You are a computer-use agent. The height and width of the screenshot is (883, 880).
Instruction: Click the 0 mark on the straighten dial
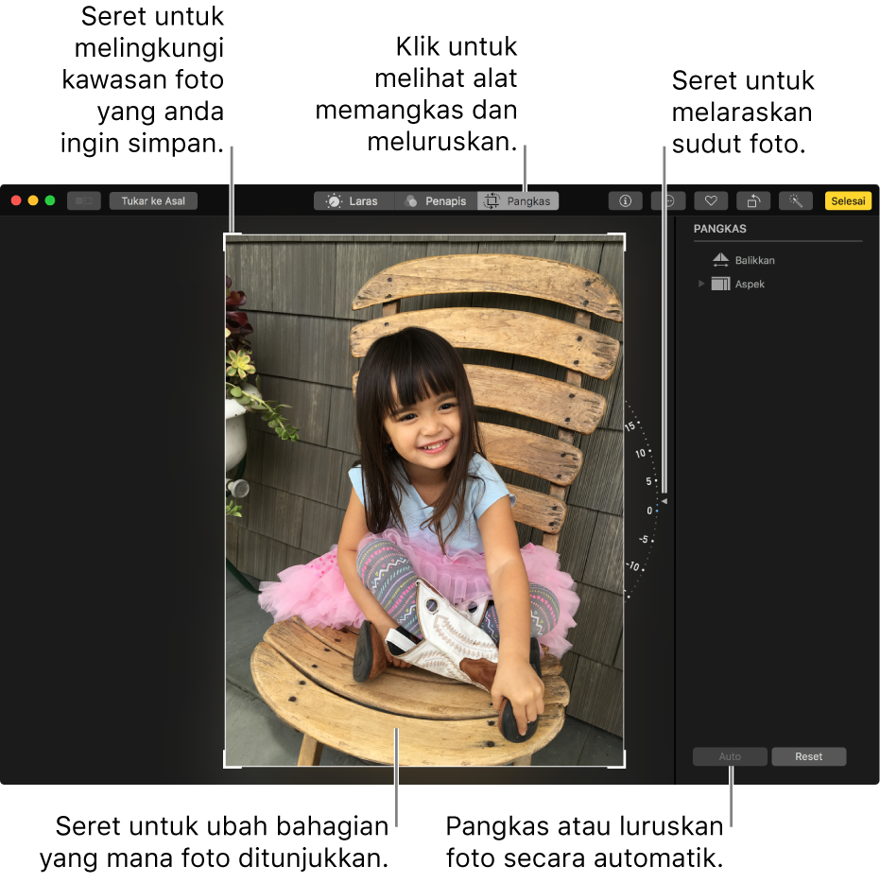click(x=649, y=511)
